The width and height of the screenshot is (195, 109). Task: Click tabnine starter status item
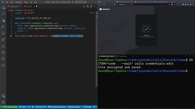[74, 107]
